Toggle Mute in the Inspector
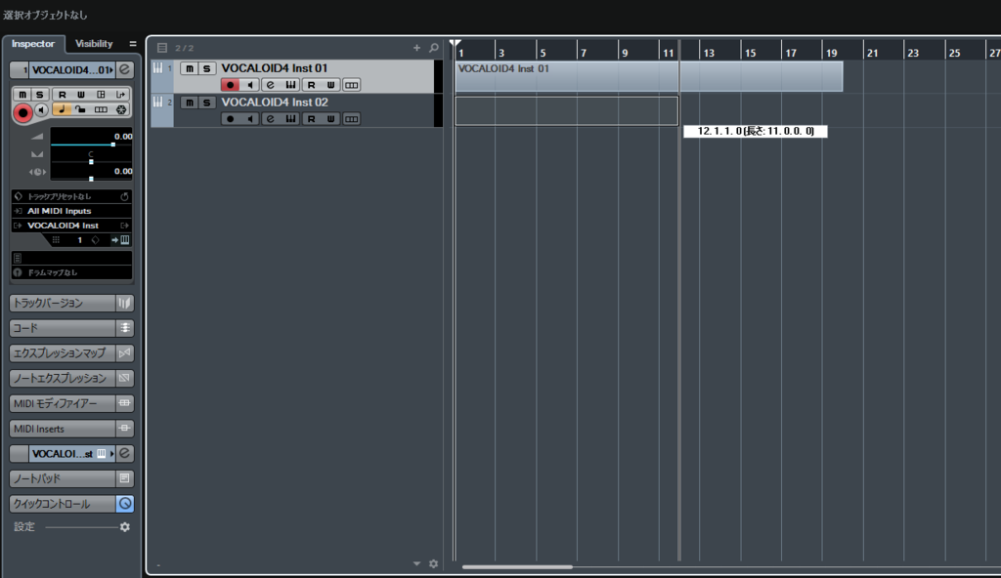 click(x=23, y=95)
